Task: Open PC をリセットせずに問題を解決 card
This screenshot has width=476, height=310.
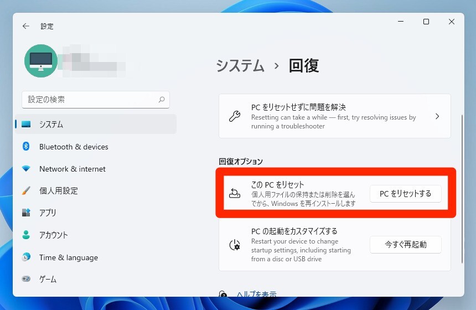Action: point(335,116)
